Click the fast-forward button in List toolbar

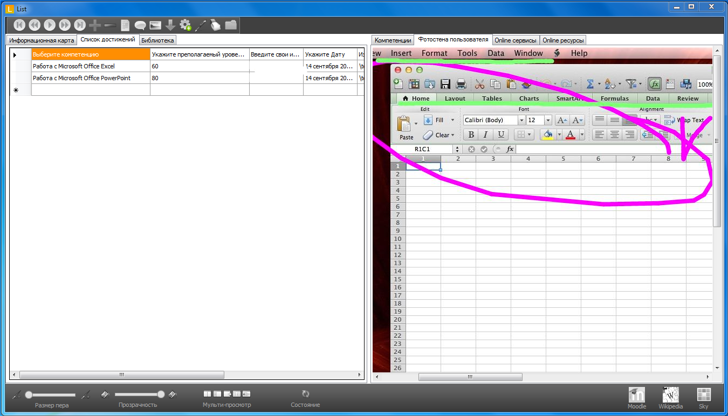pyautogui.click(x=65, y=25)
